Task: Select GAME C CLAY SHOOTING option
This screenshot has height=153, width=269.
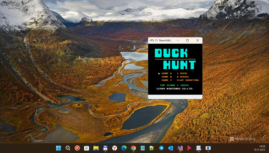Action: pos(180,80)
